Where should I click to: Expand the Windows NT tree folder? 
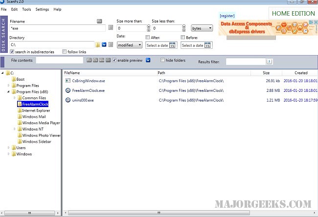[x=15, y=129]
